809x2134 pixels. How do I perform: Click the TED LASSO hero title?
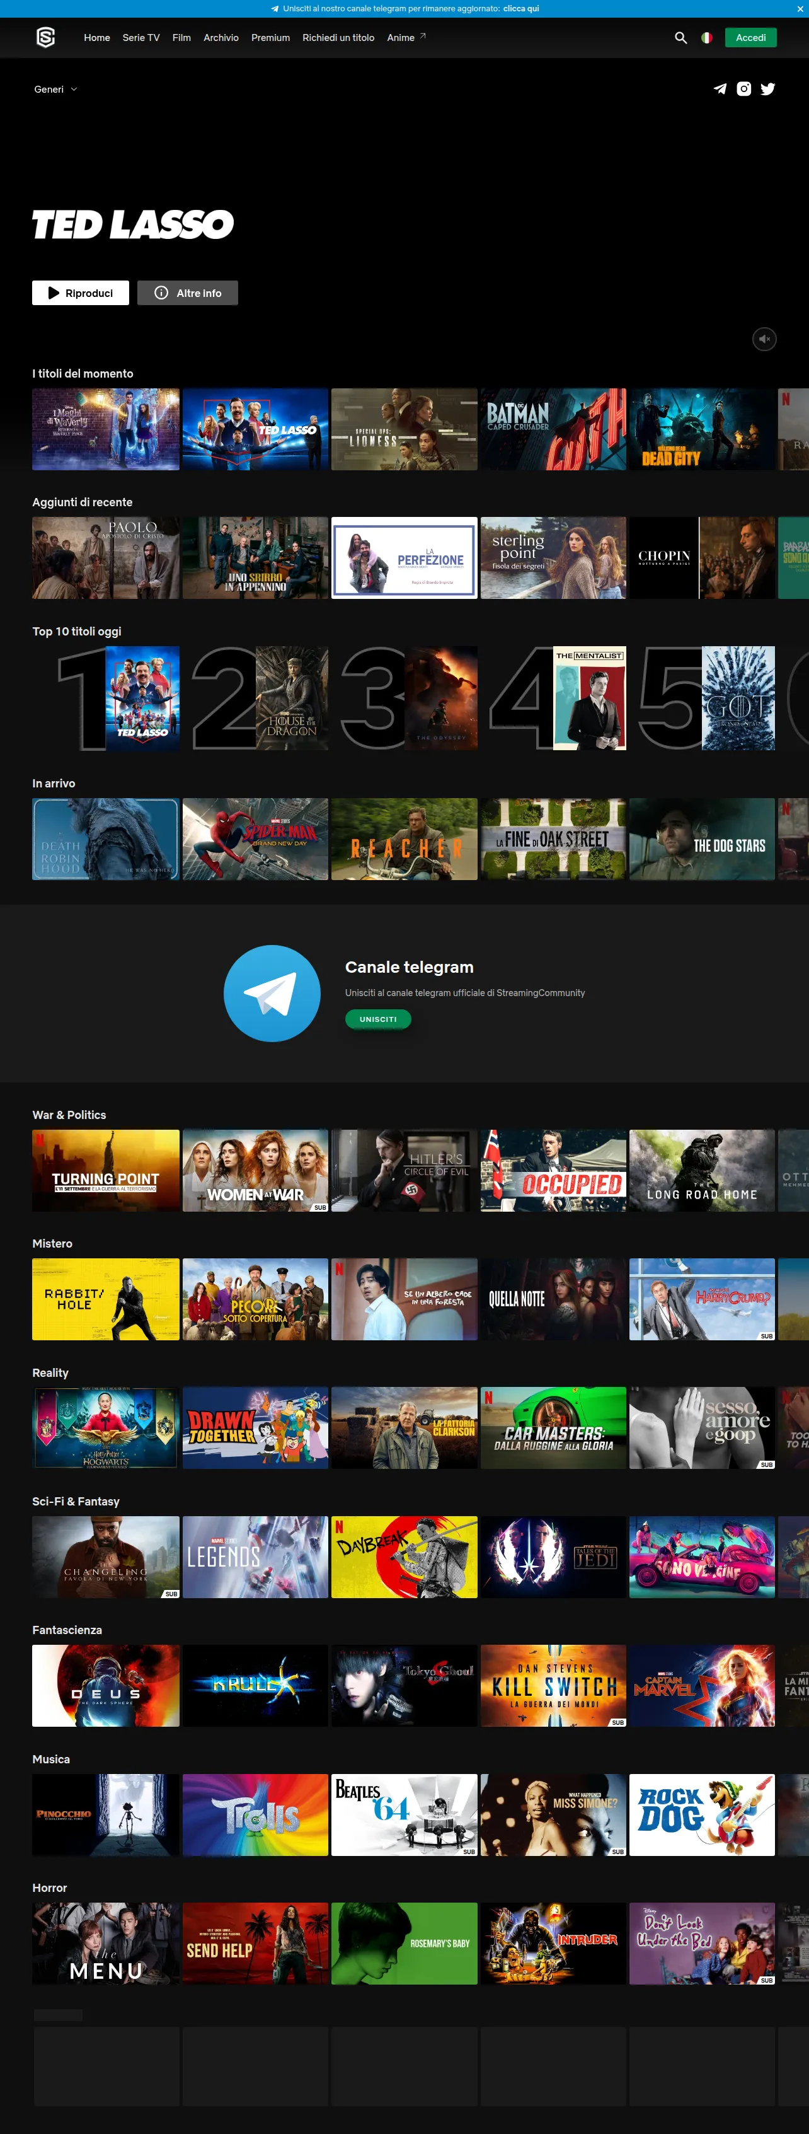tap(132, 224)
